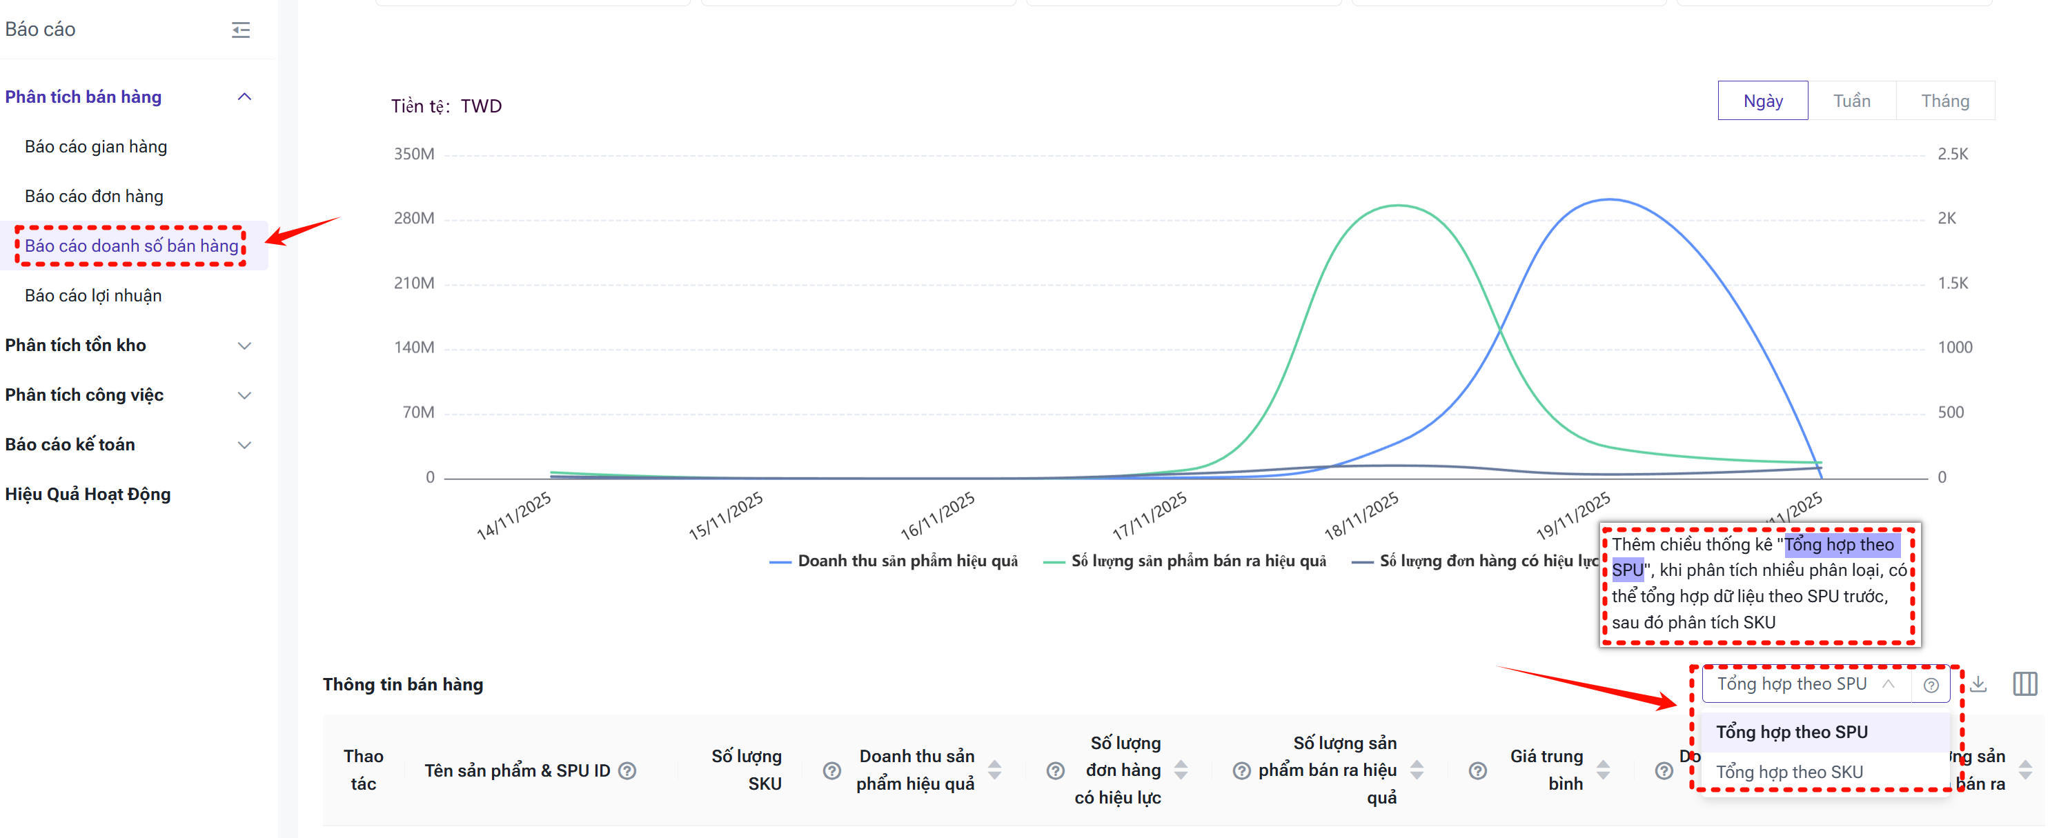Switch chart to Tuần view
2050x838 pixels.
tap(1851, 101)
